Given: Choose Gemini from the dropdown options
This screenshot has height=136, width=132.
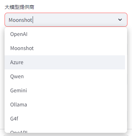Looking at the screenshot, I should (x=65, y=91).
